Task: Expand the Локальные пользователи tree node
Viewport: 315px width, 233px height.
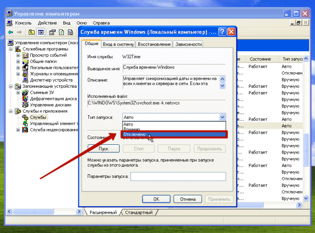Action: click(18, 68)
